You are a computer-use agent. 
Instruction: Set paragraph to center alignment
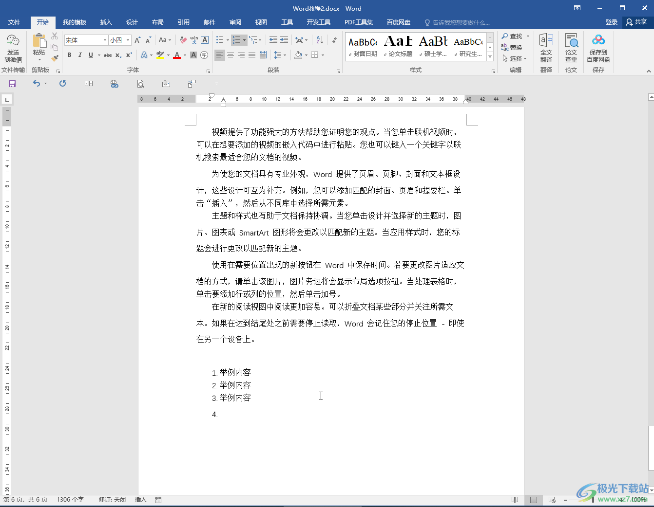click(231, 55)
